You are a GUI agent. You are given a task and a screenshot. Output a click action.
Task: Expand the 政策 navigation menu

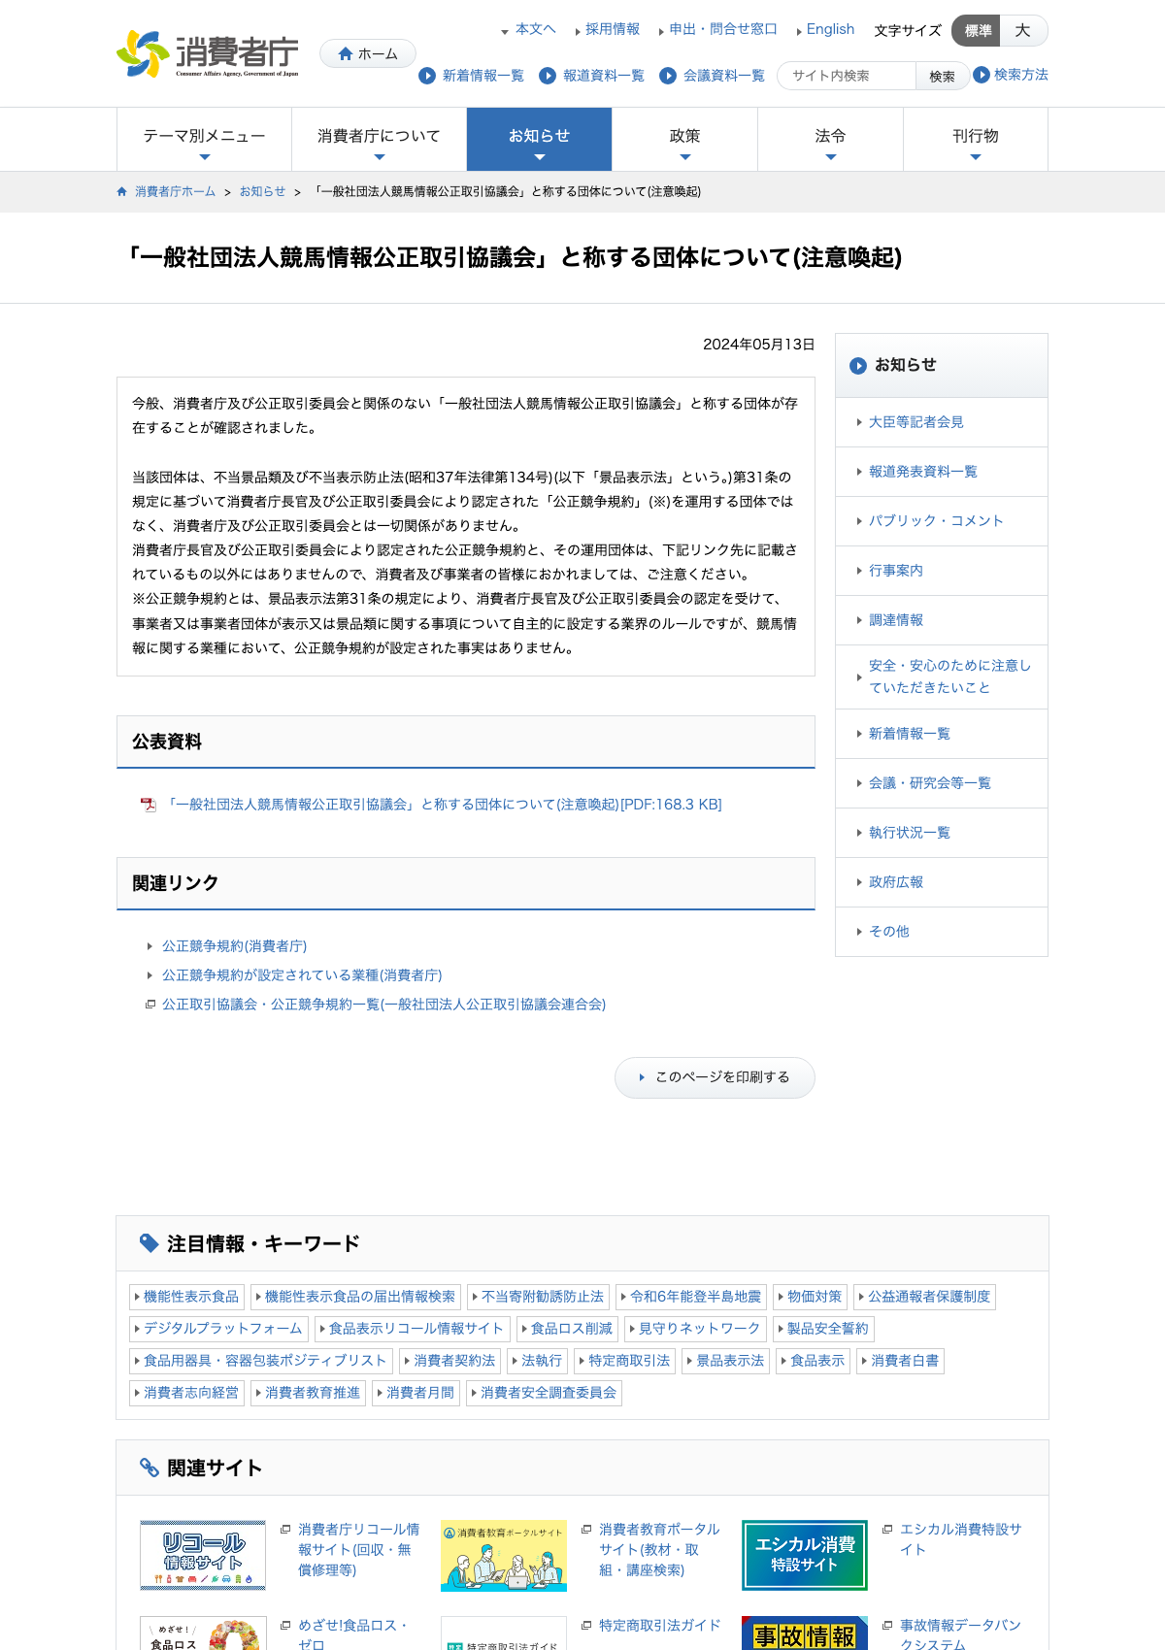[x=684, y=140]
